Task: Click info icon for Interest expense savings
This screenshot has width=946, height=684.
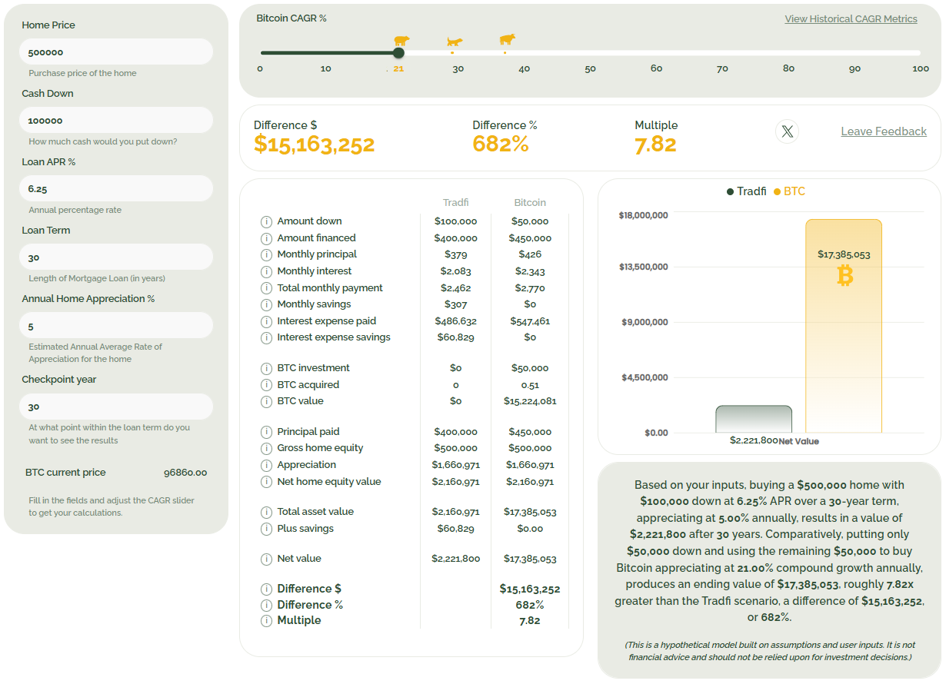Action: (x=267, y=337)
